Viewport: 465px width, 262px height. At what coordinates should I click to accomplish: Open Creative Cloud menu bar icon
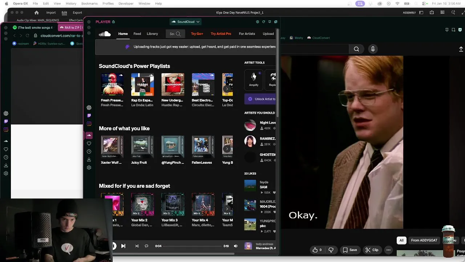380,4
